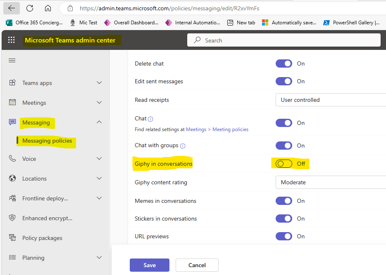Click the Messaging chat bubble icon
The width and height of the screenshot is (386, 275).
[12, 122]
